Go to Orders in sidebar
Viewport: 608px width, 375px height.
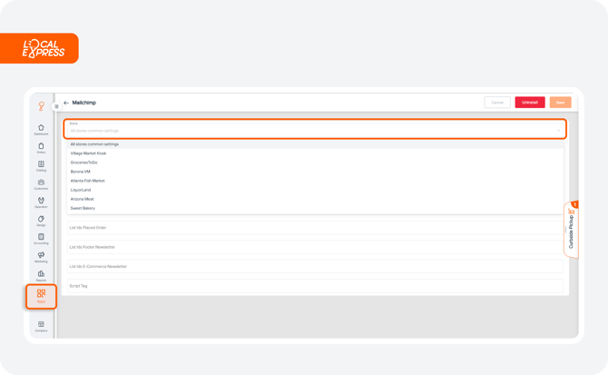[x=41, y=148]
